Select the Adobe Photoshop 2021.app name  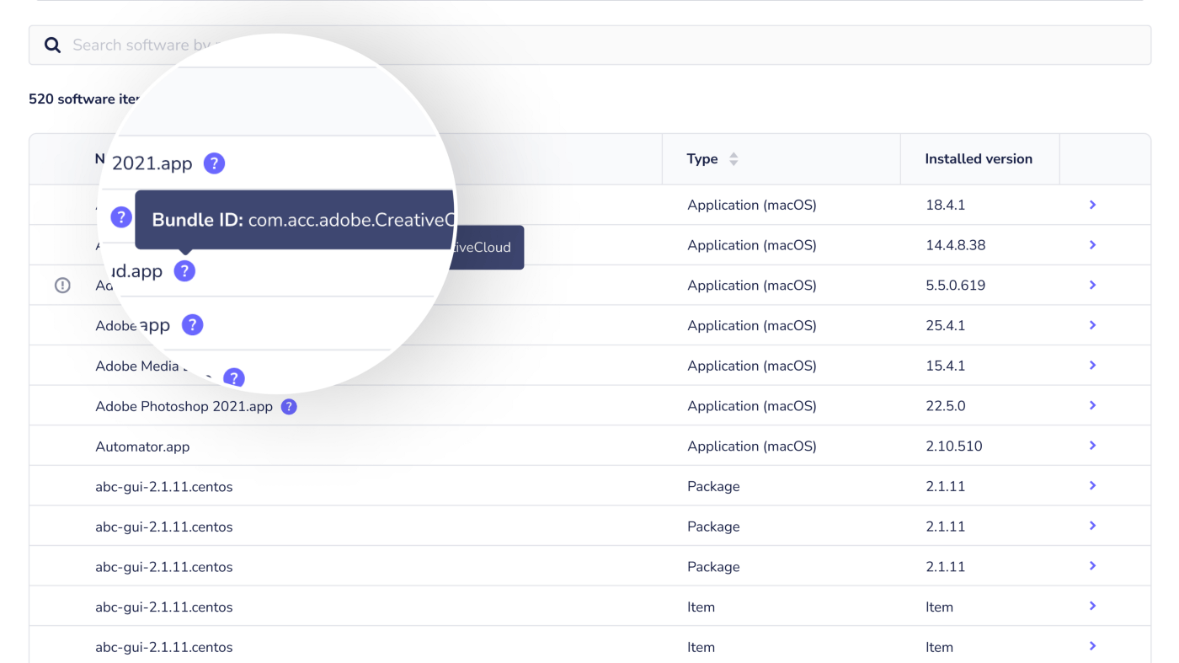[x=184, y=407]
